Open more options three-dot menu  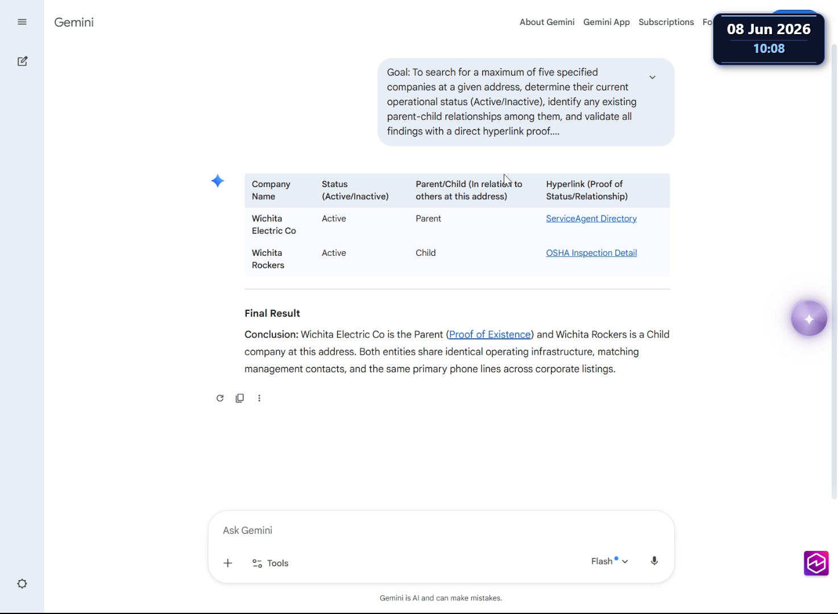pos(259,398)
